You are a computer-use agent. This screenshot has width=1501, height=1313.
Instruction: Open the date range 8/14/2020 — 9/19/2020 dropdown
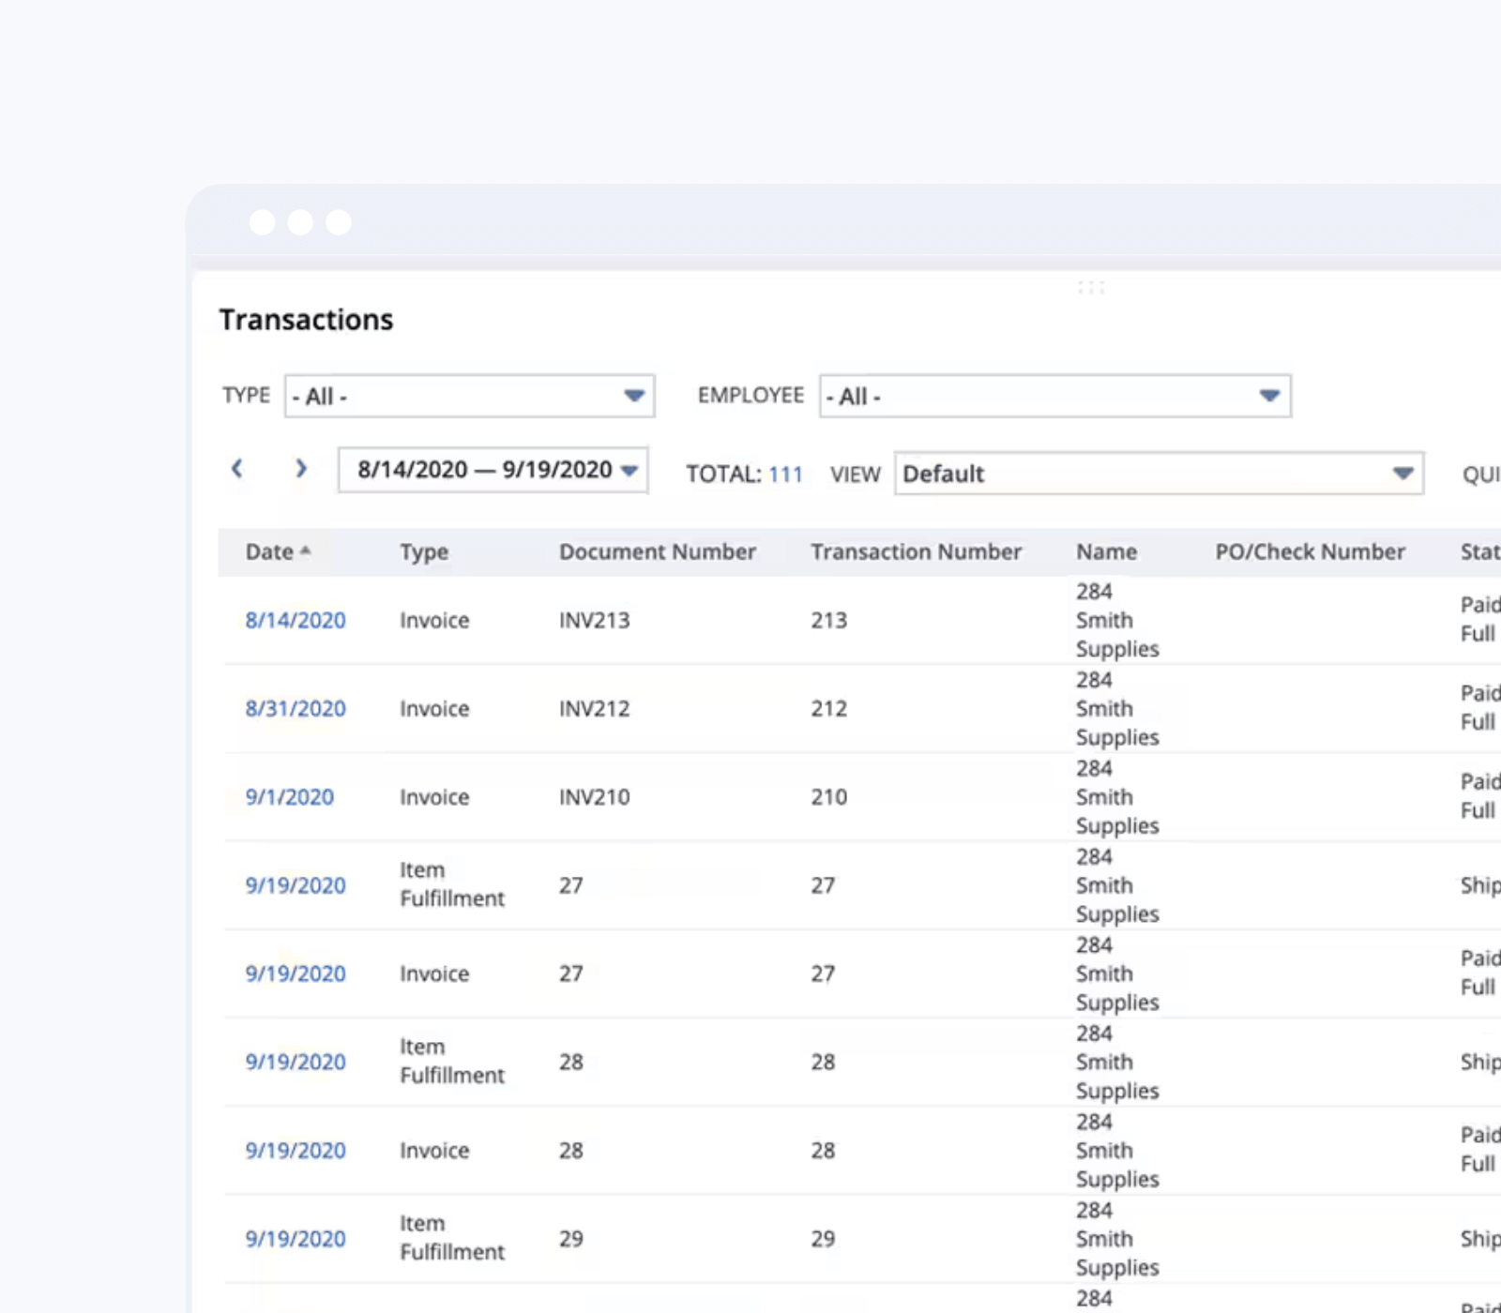[x=493, y=469]
